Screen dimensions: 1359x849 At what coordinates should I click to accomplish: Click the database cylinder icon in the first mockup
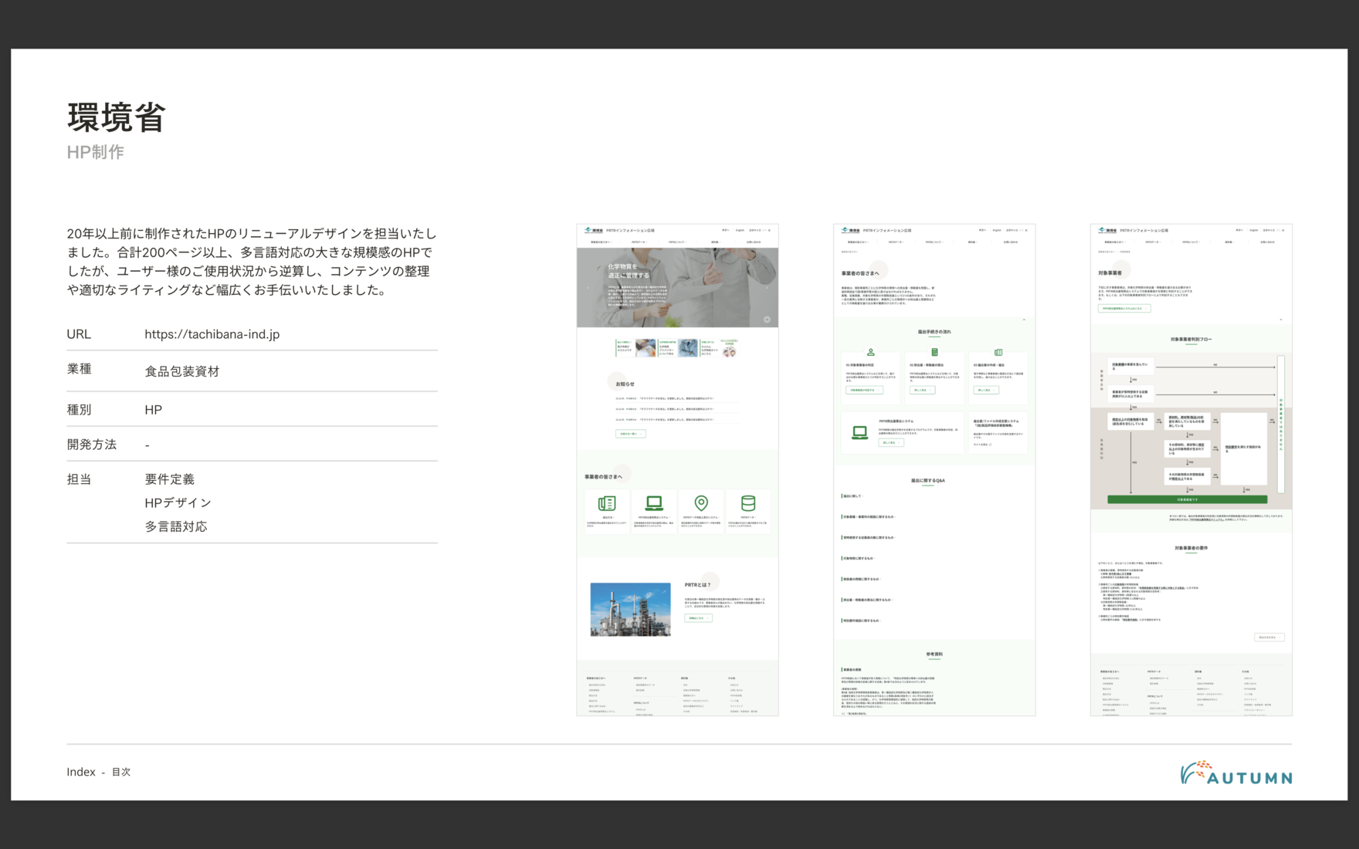(x=747, y=503)
